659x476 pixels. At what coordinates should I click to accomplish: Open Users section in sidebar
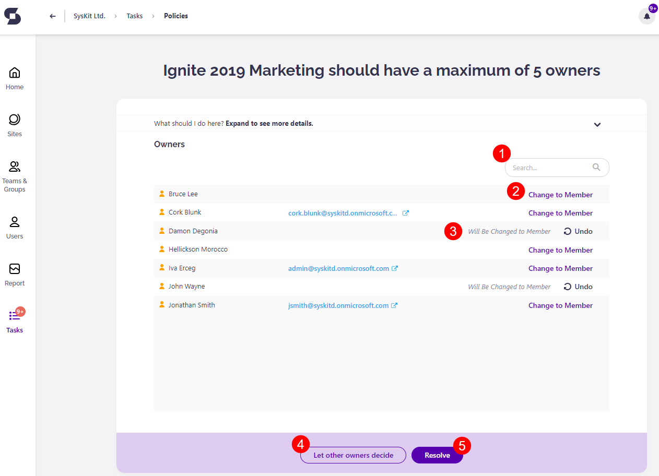[15, 228]
